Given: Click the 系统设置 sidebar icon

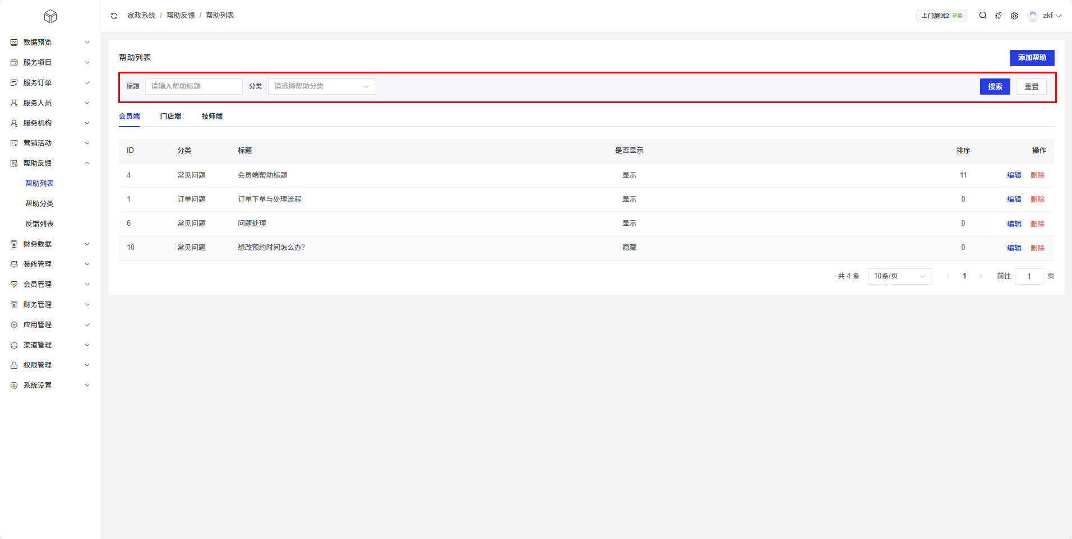Looking at the screenshot, I should click(14, 385).
